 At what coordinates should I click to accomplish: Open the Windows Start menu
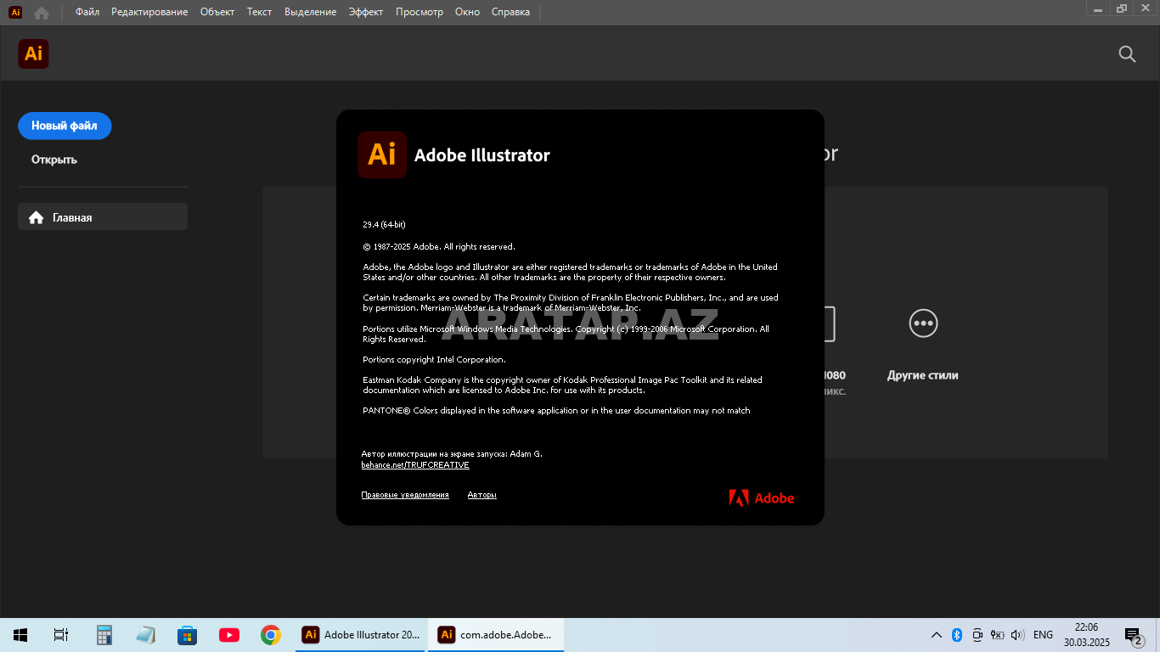coord(20,634)
